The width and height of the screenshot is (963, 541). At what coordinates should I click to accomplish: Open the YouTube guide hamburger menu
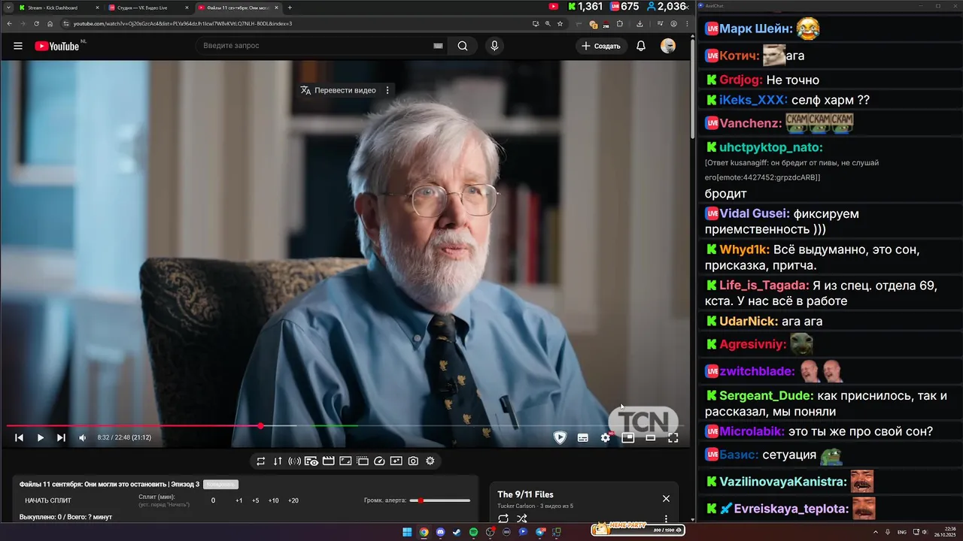coord(18,46)
